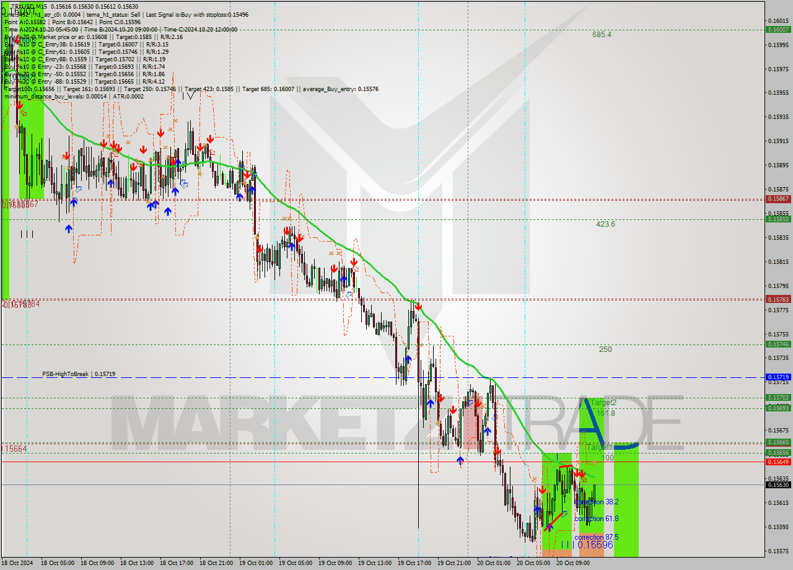Click the 0.15735 price scale tick
Screen dimensions: 793x570
click(x=778, y=357)
